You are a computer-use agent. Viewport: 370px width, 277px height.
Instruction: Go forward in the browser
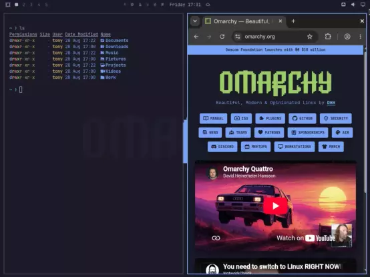pos(209,37)
